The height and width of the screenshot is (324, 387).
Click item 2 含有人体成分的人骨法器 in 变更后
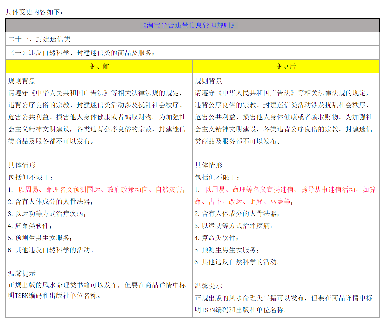pyautogui.click(x=237, y=213)
